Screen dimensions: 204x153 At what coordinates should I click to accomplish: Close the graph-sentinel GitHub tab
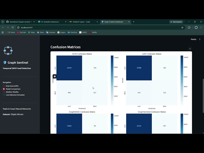click(34, 22)
